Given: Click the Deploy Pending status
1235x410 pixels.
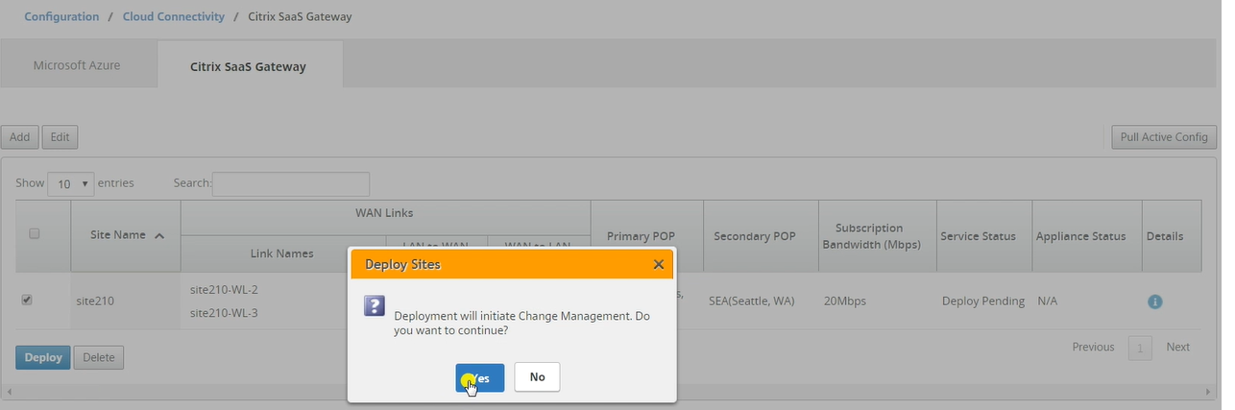Looking at the screenshot, I should click(983, 301).
